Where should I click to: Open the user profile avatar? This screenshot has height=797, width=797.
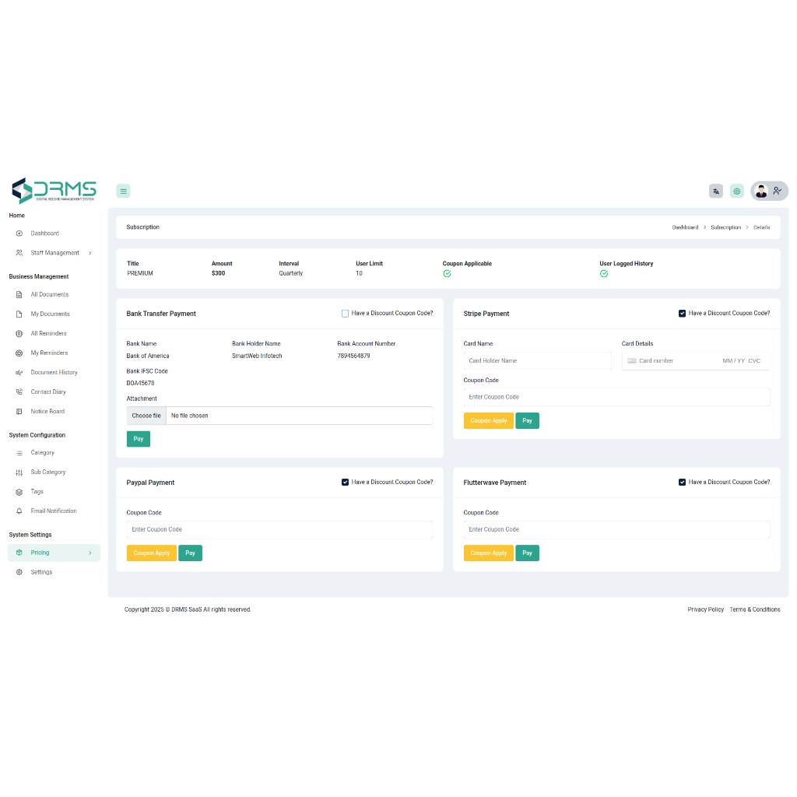[x=761, y=191]
